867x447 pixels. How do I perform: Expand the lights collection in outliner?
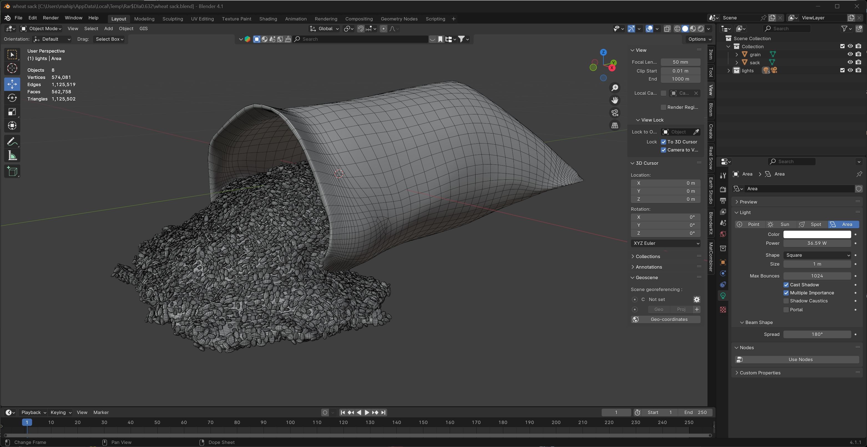click(729, 71)
